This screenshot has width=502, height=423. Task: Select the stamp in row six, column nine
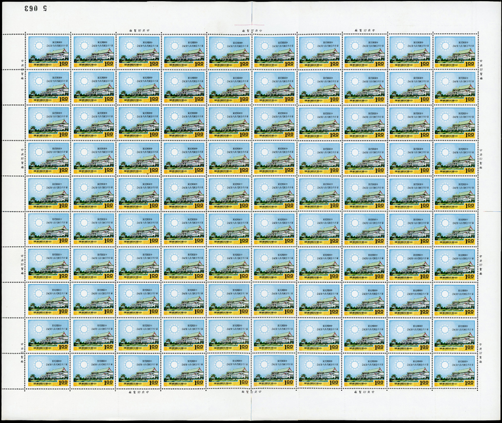409,229
